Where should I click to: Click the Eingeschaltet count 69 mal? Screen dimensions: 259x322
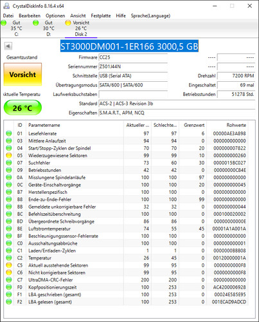(x=236, y=85)
